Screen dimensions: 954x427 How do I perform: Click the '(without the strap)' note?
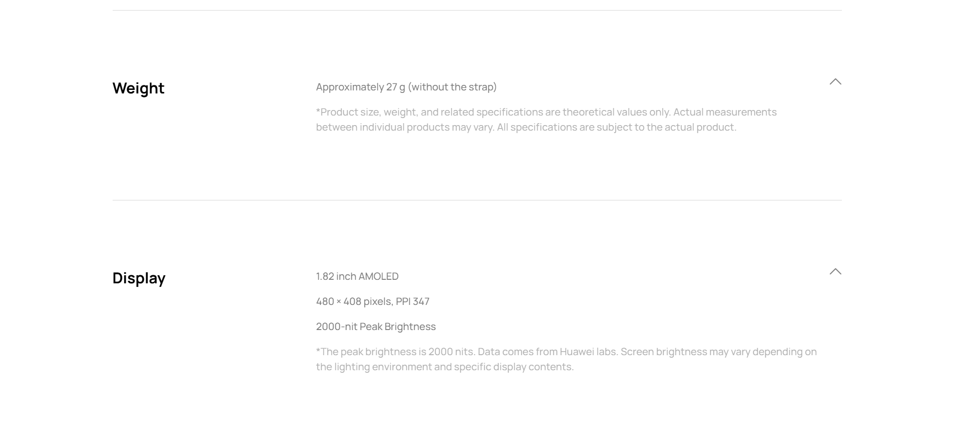pyautogui.click(x=452, y=87)
